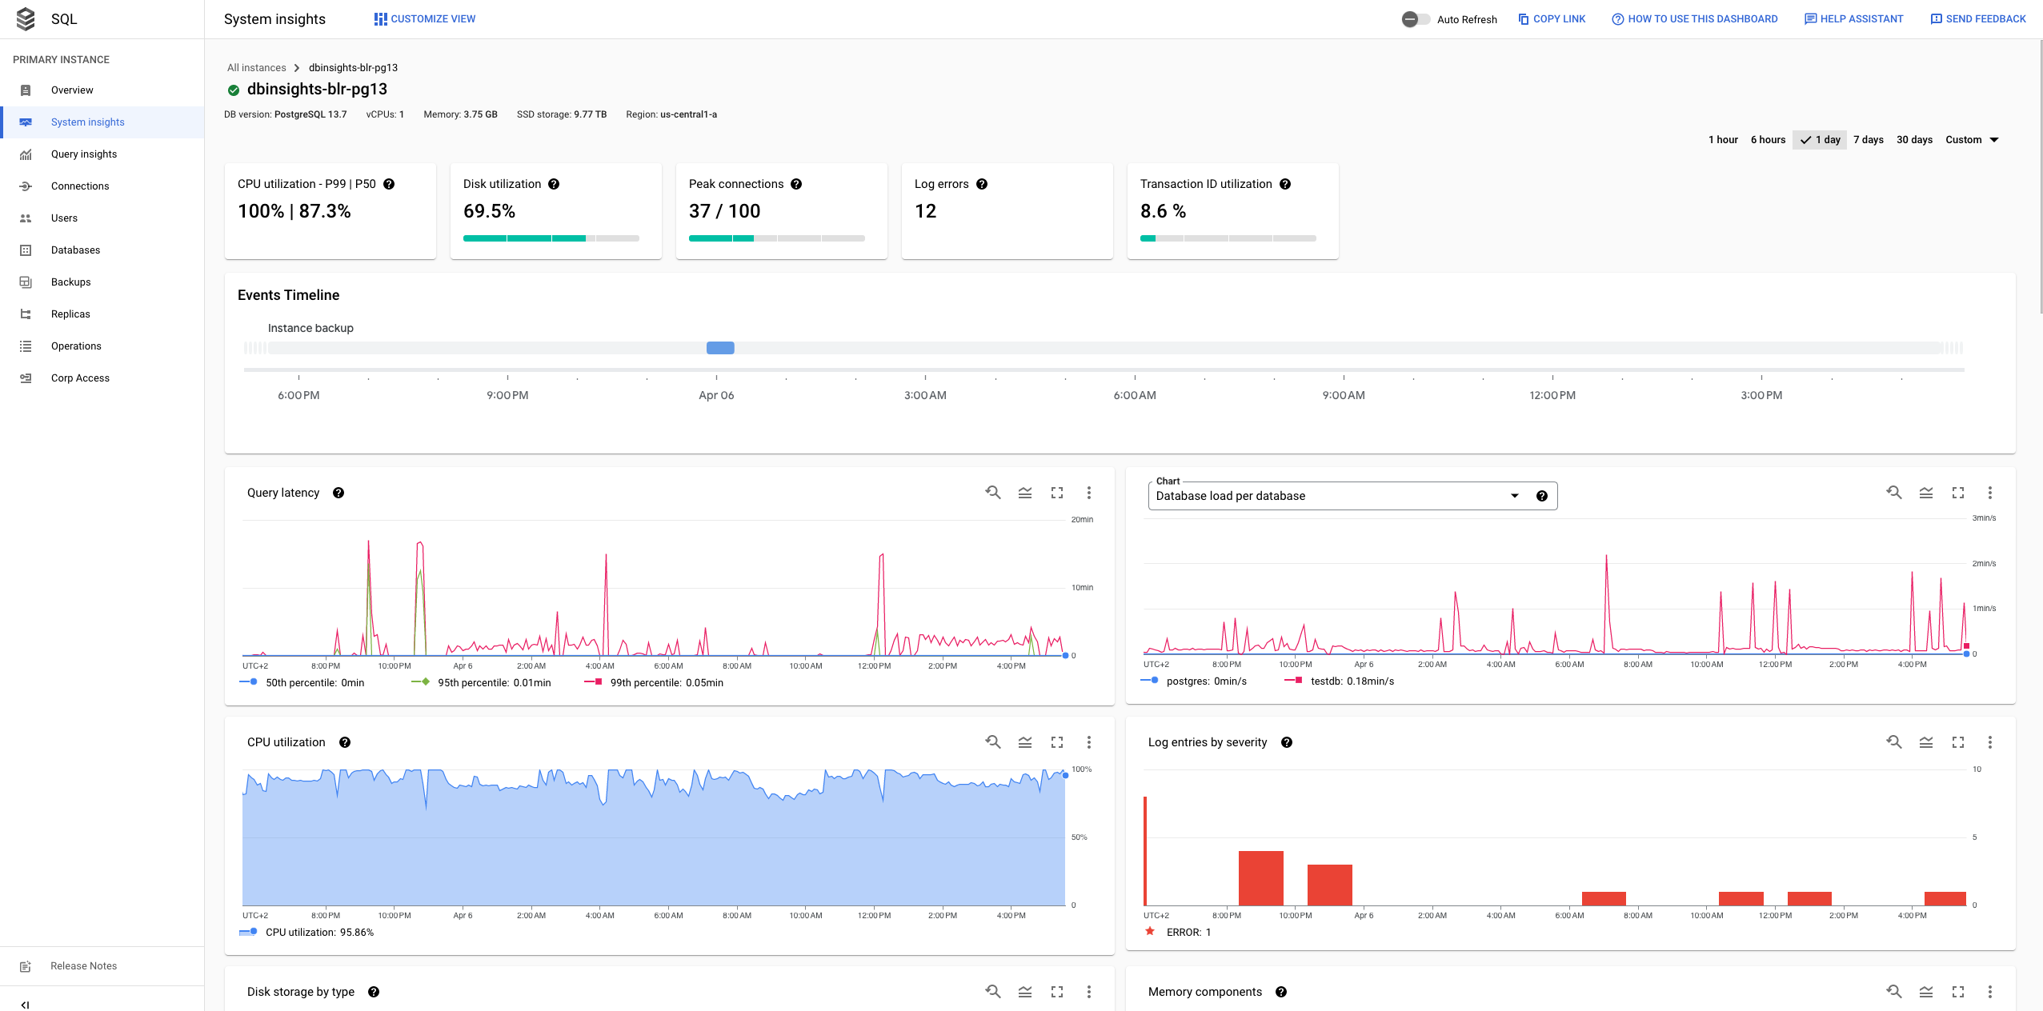Click the Databases sidebar icon
This screenshot has height=1011, width=2043.
click(x=25, y=250)
